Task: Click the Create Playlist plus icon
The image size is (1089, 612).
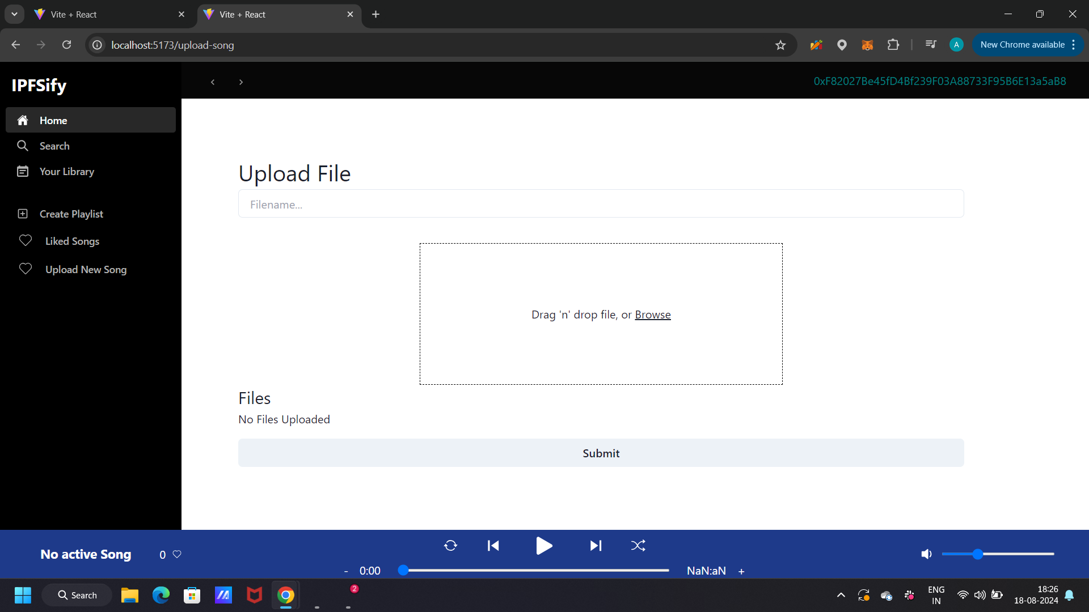Action: (x=23, y=214)
